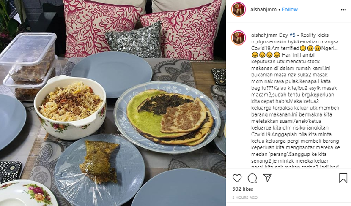The image size is (351, 206).
Task: Like the post with the heart icon
Action: coord(237,178)
